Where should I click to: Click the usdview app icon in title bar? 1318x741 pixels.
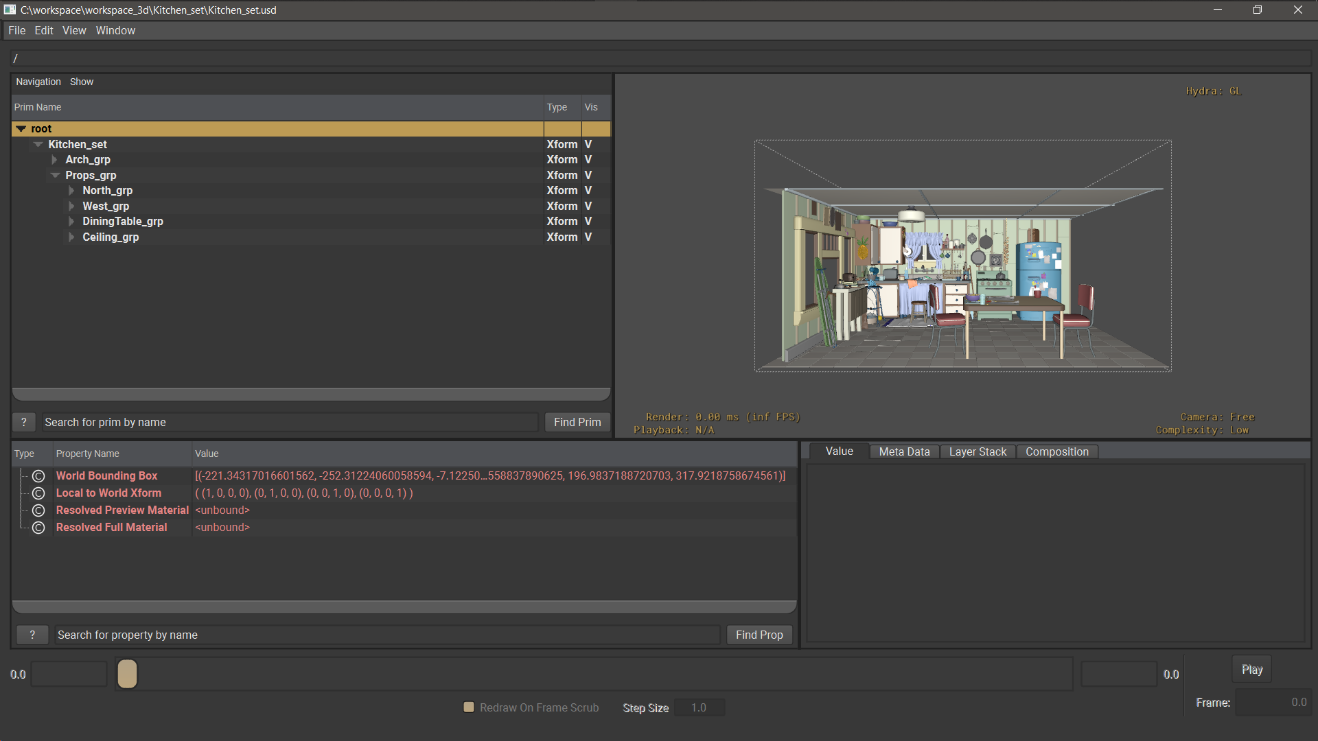(x=10, y=10)
